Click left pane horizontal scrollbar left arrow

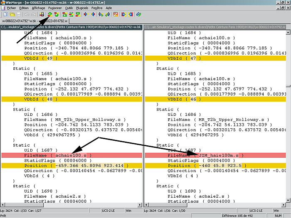coord(2,205)
